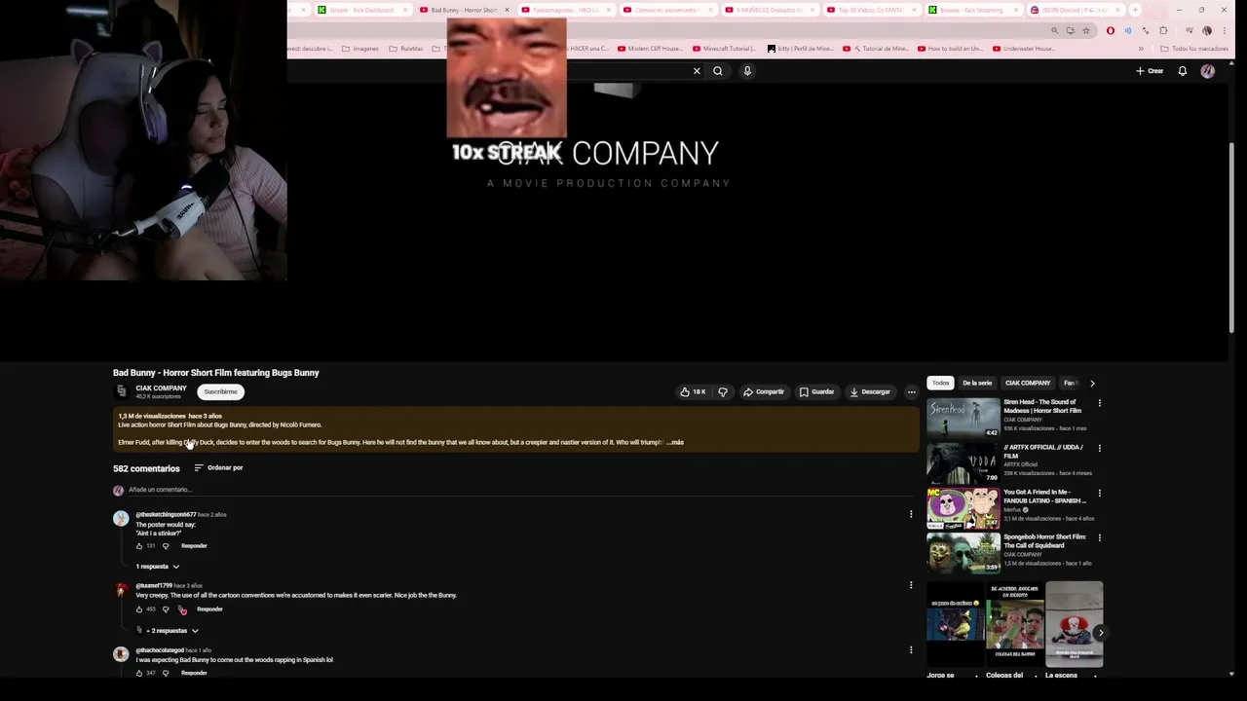Switch to Top 10 Videos De FANTA tab
The width and height of the screenshot is (1247, 701).
[869, 10]
